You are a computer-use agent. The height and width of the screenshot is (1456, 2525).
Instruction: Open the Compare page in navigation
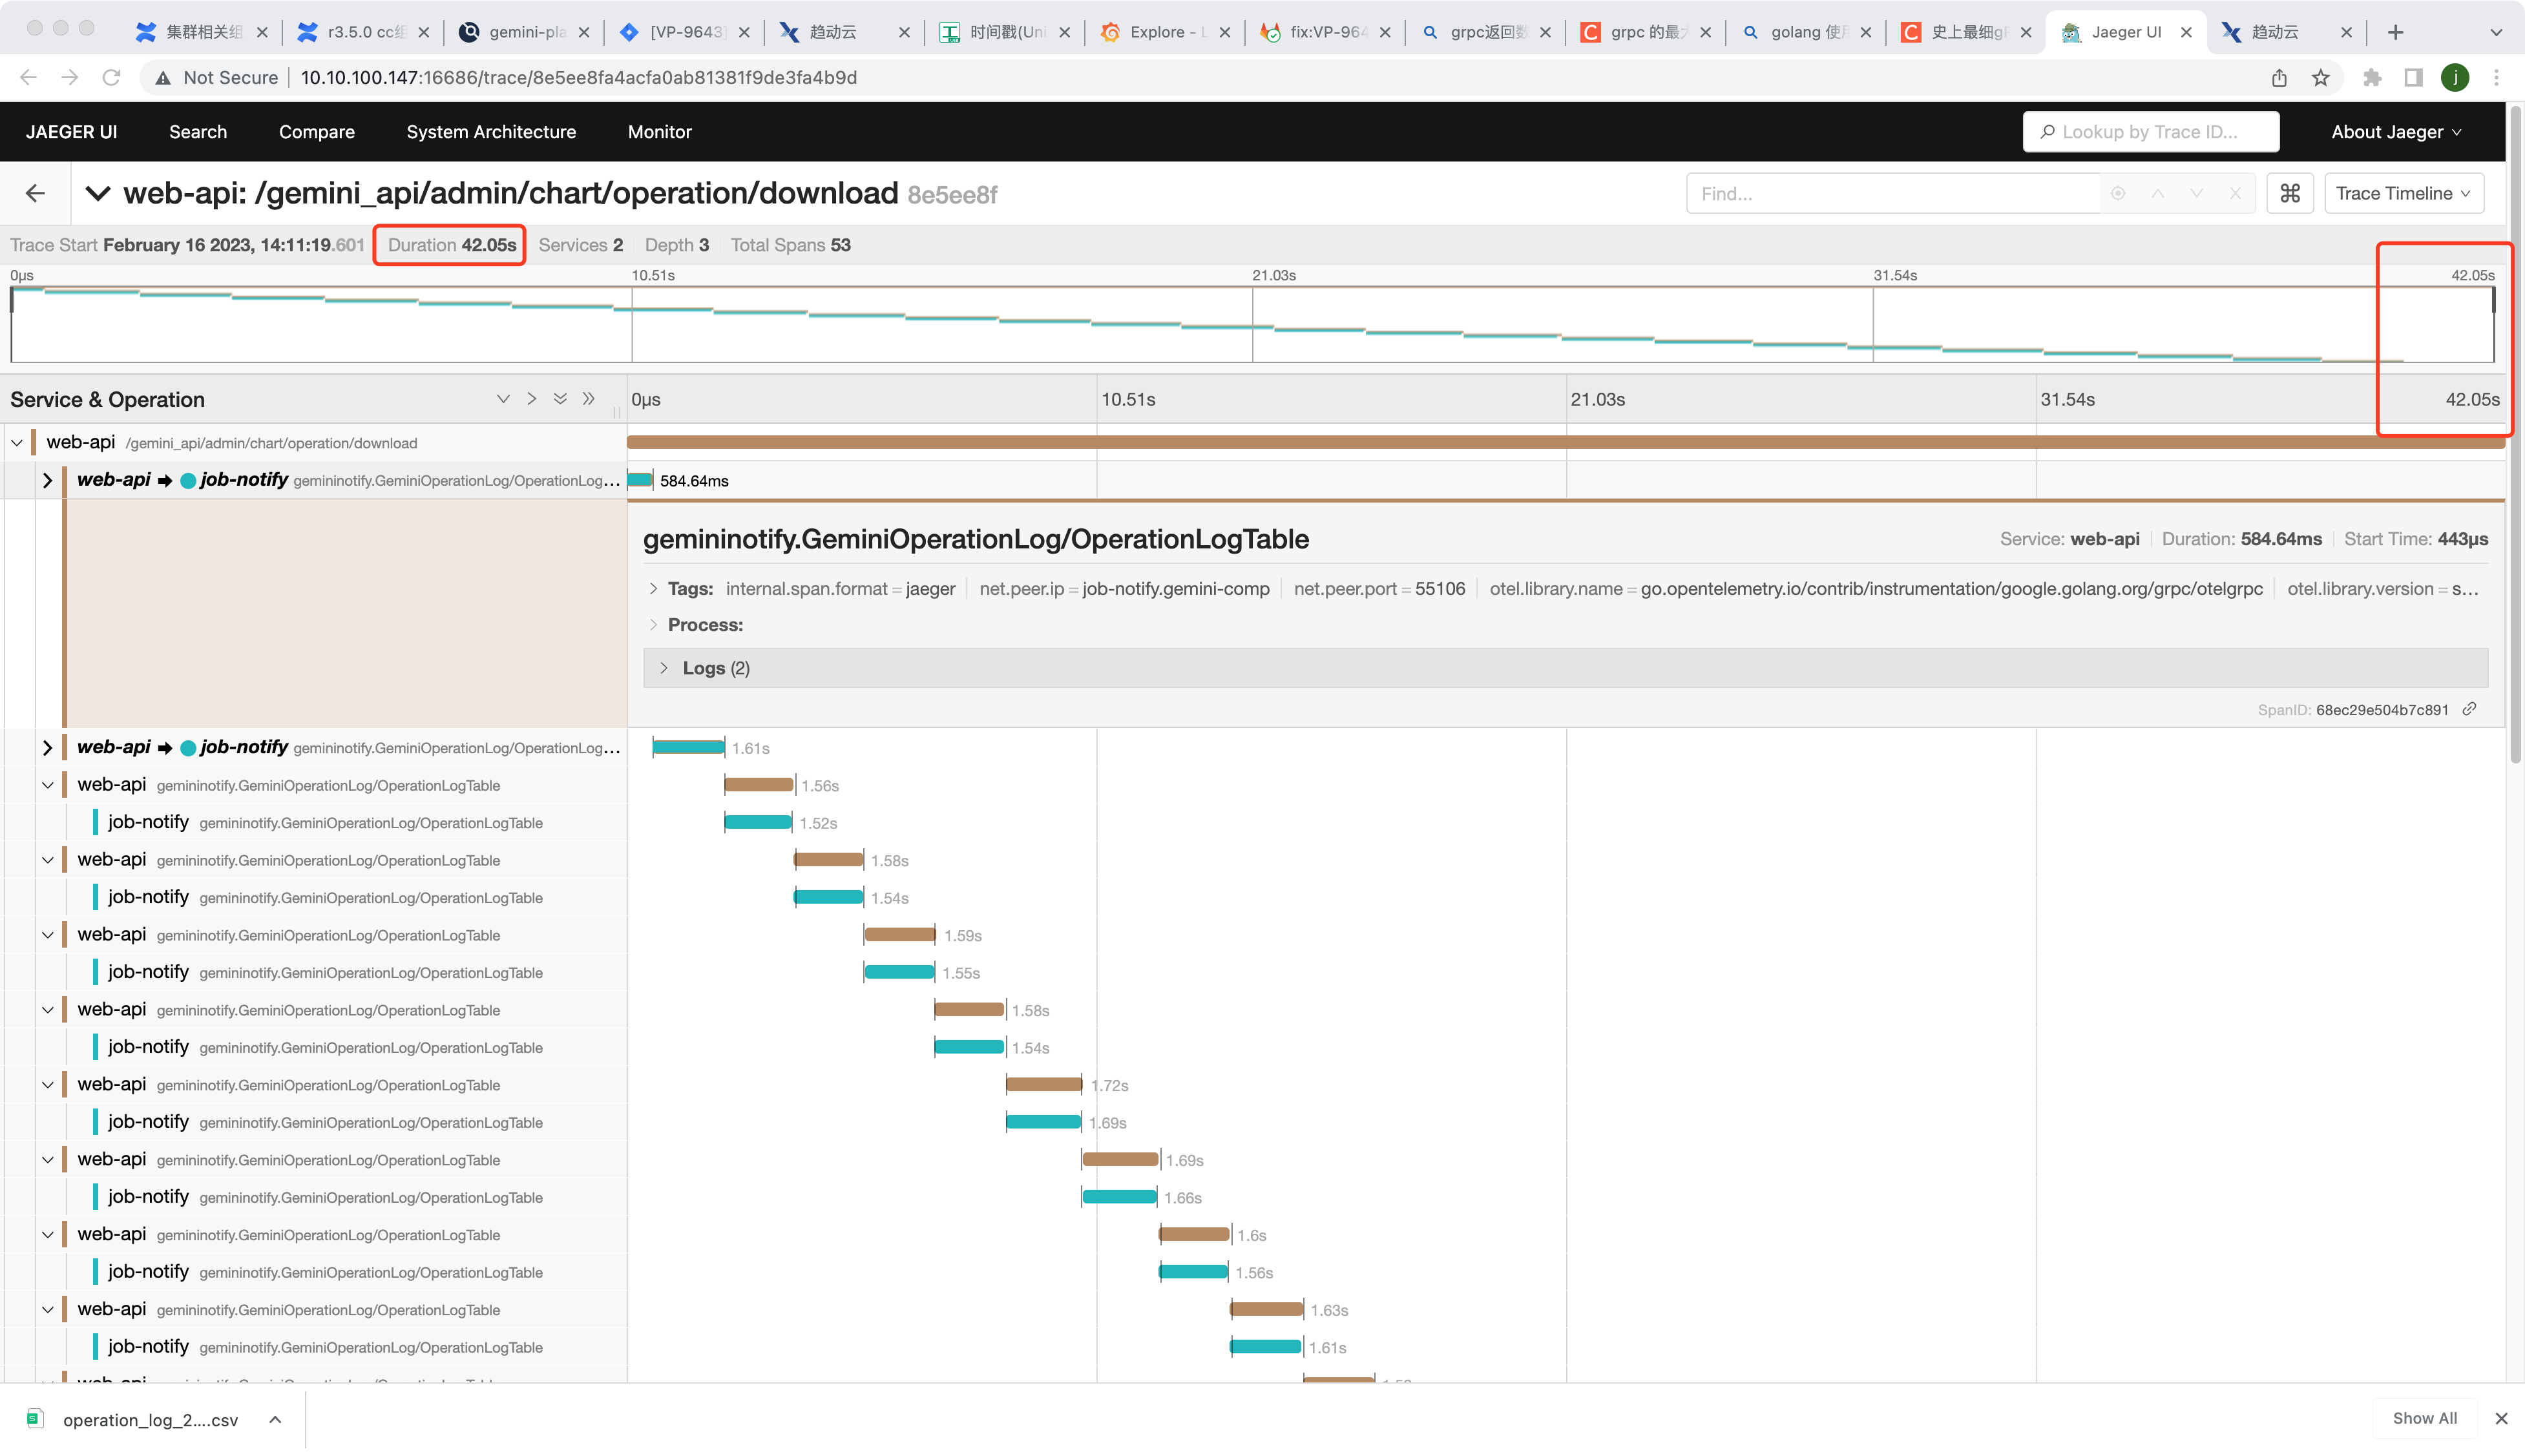[316, 132]
